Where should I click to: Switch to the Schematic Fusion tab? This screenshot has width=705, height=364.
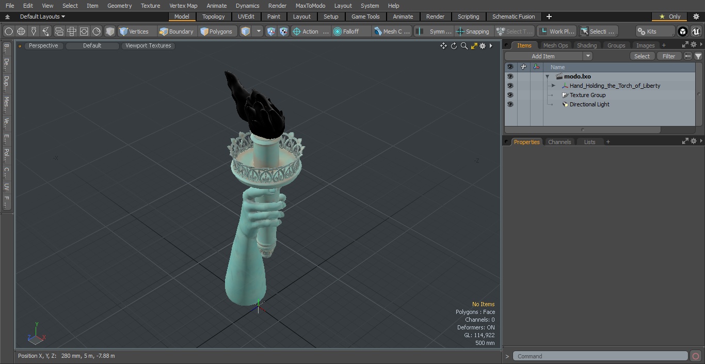(x=514, y=17)
